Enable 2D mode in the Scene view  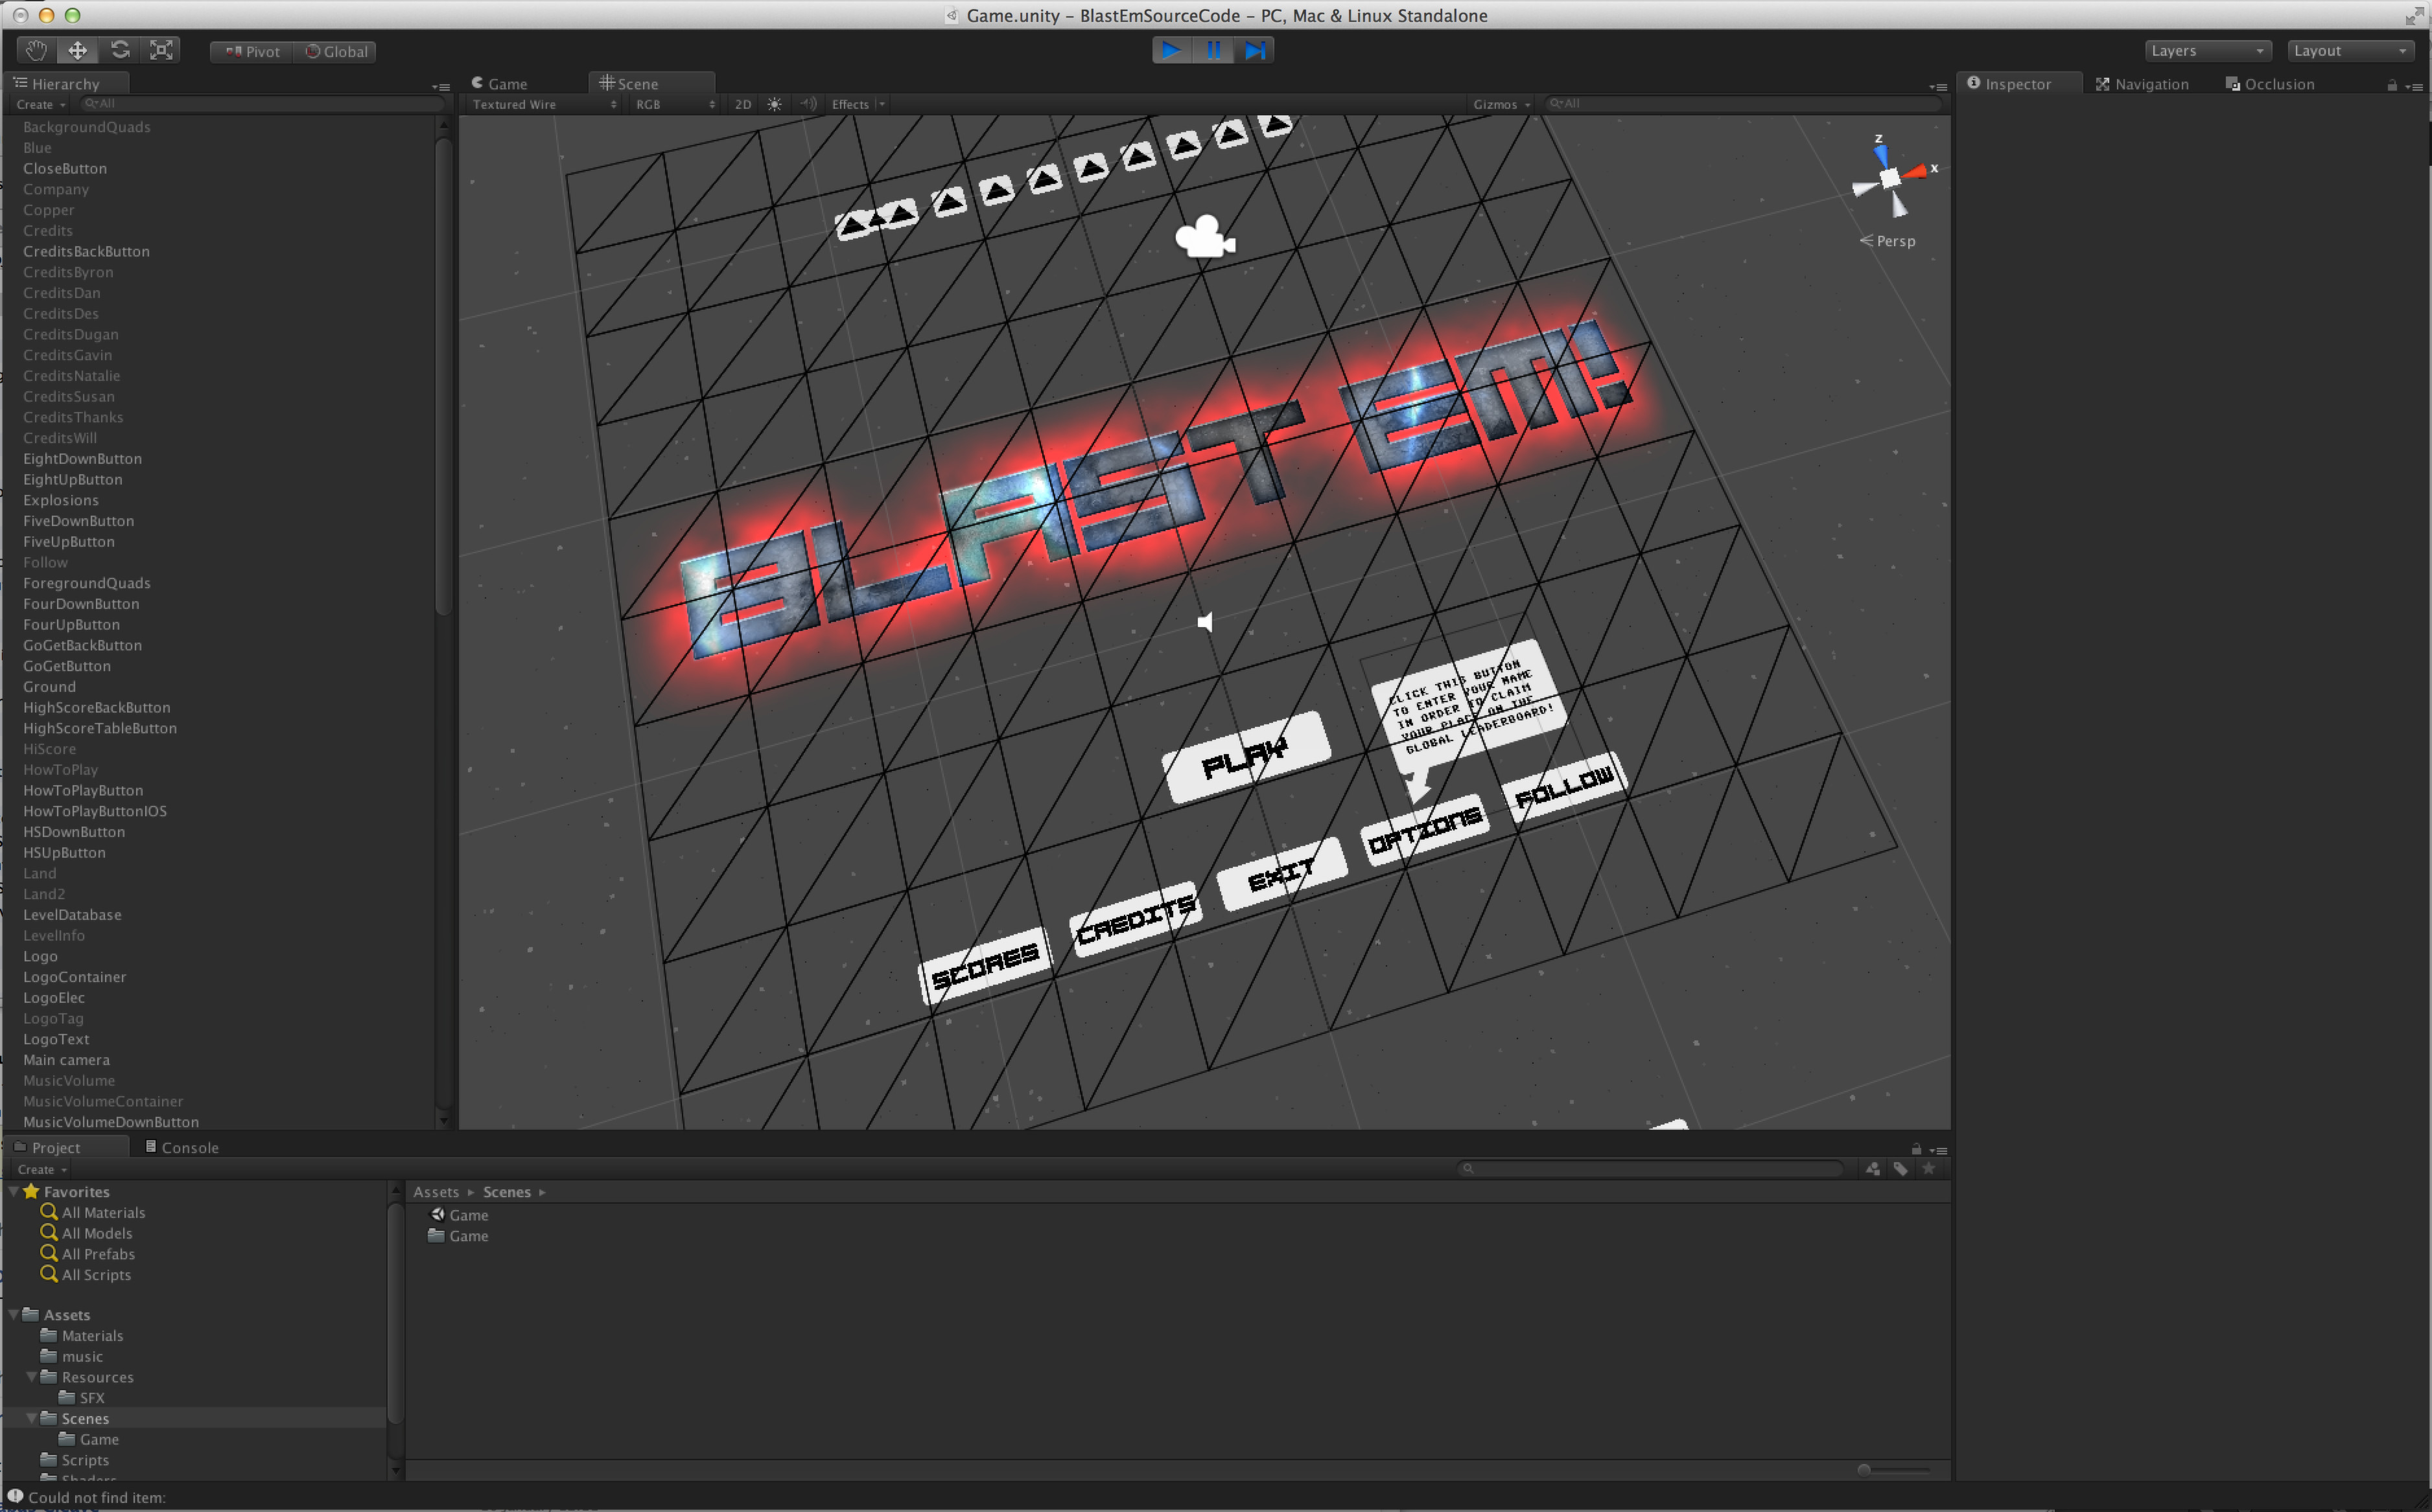click(x=742, y=104)
